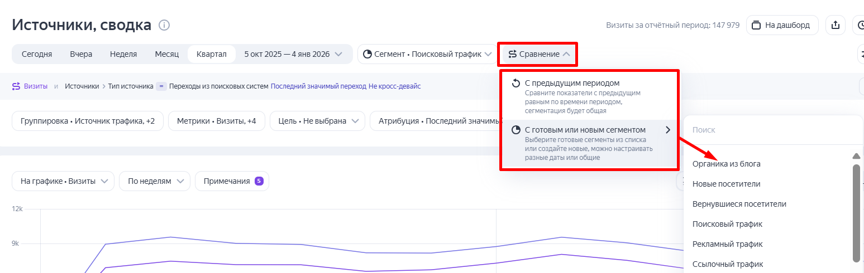Open the date range 5 окт 2025 dropdown
The width and height of the screenshot is (864, 273).
(293, 54)
